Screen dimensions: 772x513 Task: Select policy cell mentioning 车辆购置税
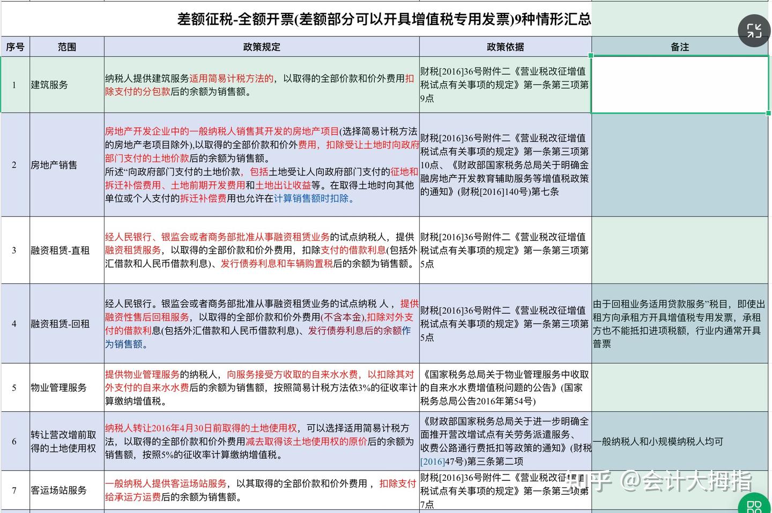pos(262,250)
